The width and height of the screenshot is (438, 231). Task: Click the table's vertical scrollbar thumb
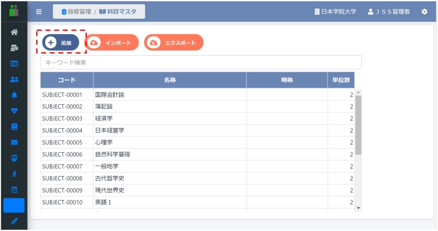[358, 125]
